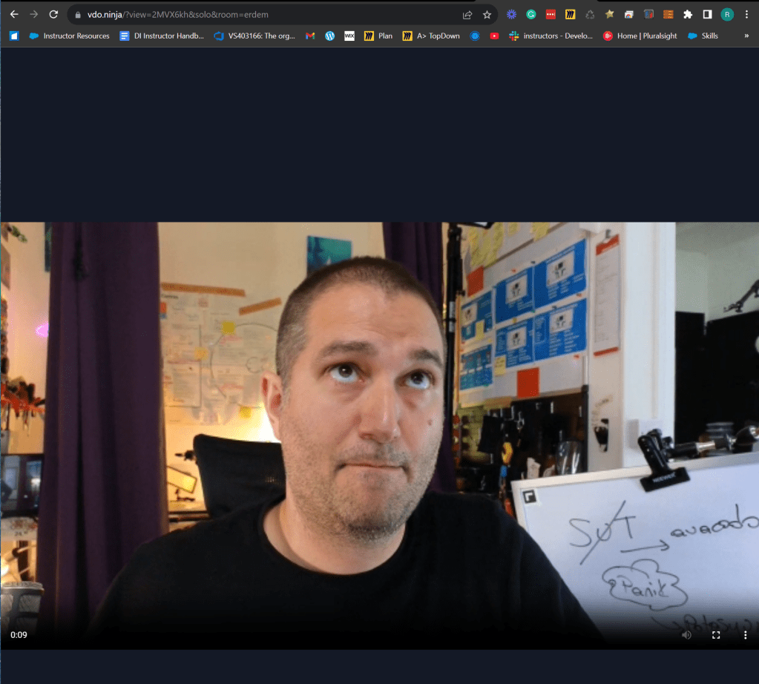The width and height of the screenshot is (759, 684).
Task: Open the video player options menu
Action: coord(745,634)
